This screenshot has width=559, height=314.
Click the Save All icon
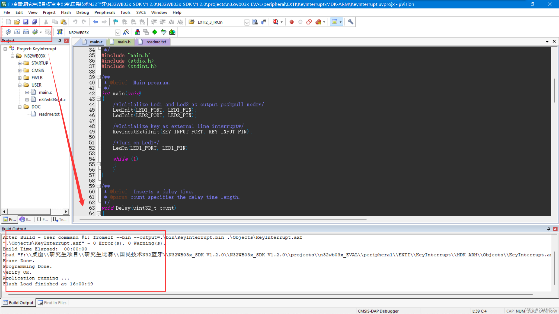[34, 22]
